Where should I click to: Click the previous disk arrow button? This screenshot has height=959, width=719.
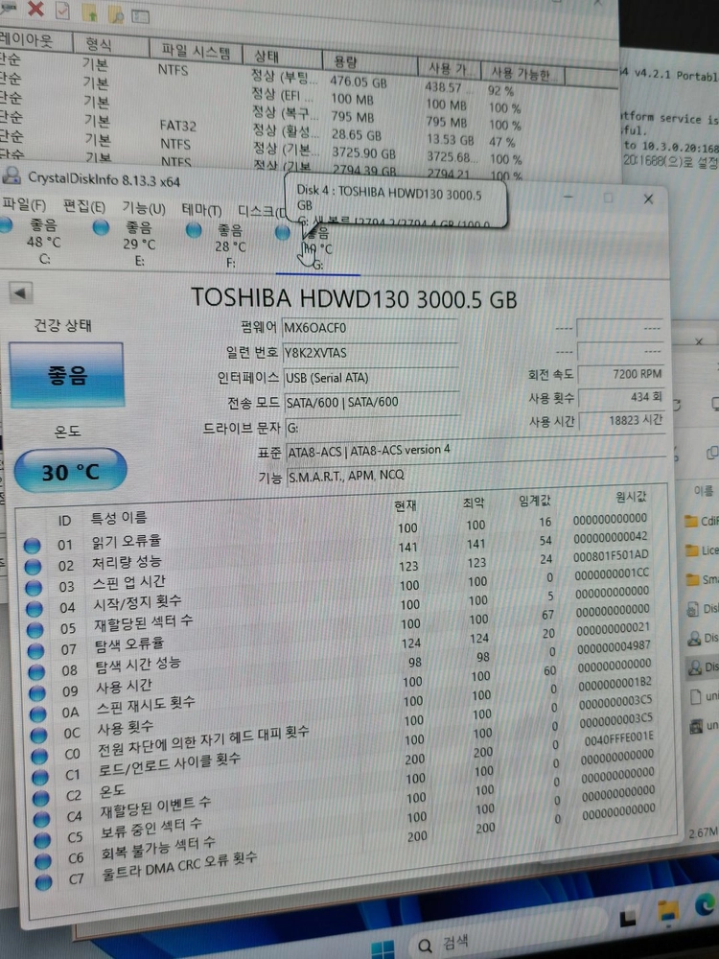point(20,292)
